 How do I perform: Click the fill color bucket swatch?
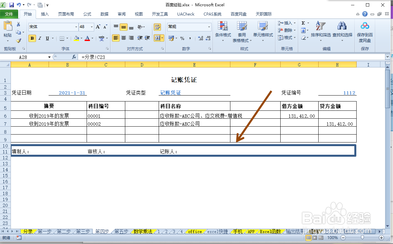pos(76,38)
